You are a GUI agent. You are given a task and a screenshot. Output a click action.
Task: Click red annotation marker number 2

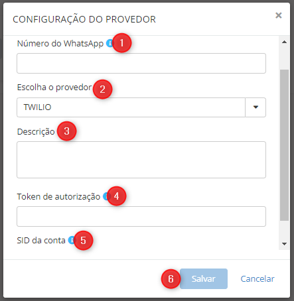pos(102,90)
